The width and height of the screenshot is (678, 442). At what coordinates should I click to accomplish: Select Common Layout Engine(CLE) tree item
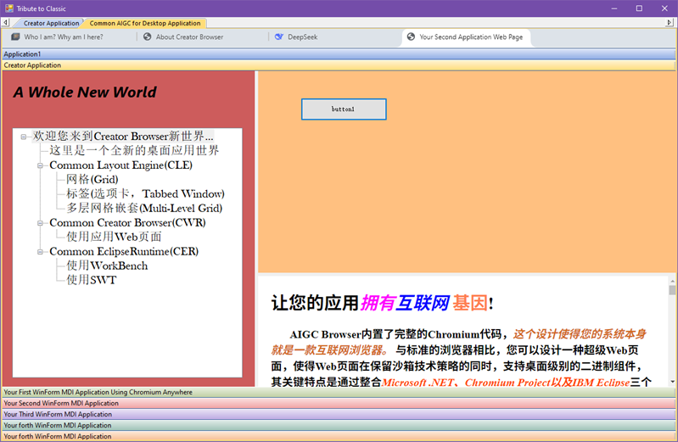pos(120,165)
